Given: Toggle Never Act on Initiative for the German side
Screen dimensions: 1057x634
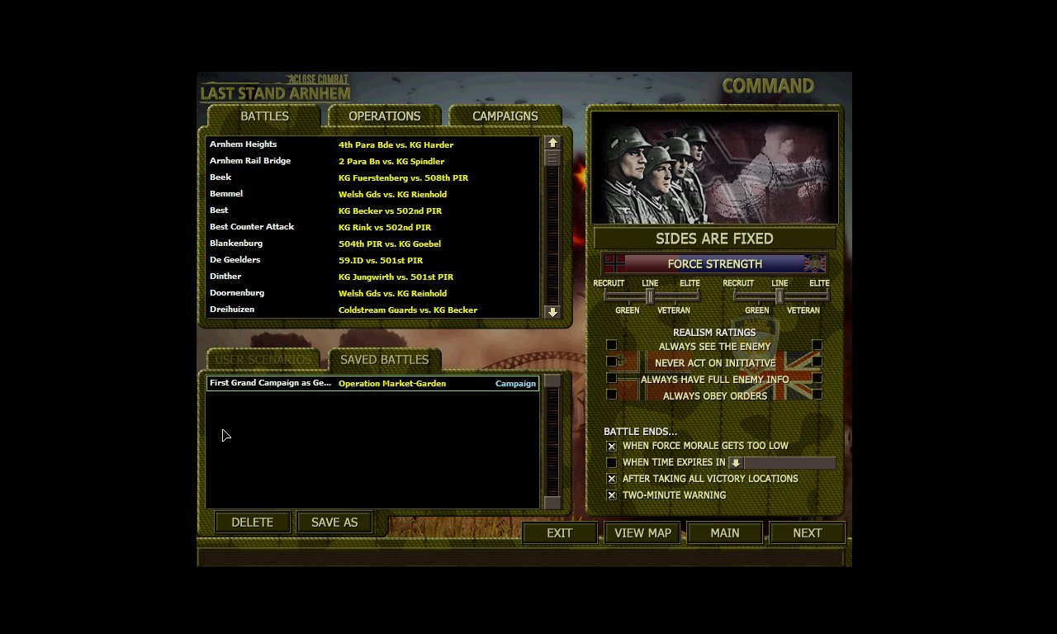Looking at the screenshot, I should click(x=612, y=362).
